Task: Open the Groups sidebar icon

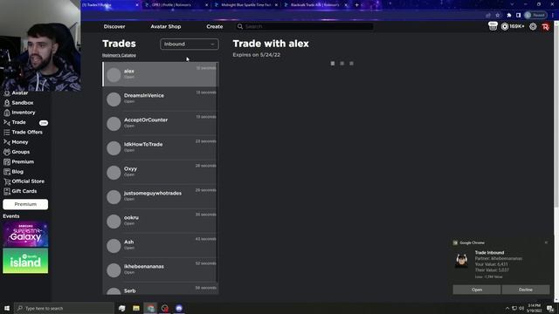Action: 7,152
